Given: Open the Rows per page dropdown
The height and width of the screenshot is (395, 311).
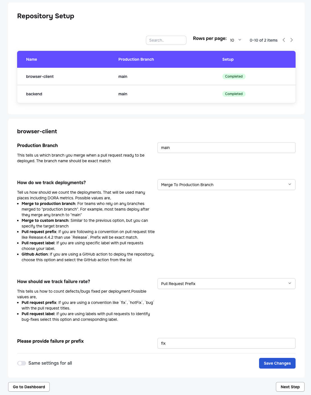Looking at the screenshot, I should [x=236, y=40].
